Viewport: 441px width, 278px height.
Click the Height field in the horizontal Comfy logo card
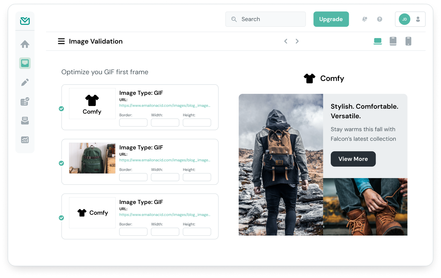click(x=197, y=232)
